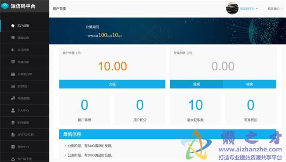Screen dimensions: 286x162
Task: Click the user avatar thumbnail
Action: 232,8
